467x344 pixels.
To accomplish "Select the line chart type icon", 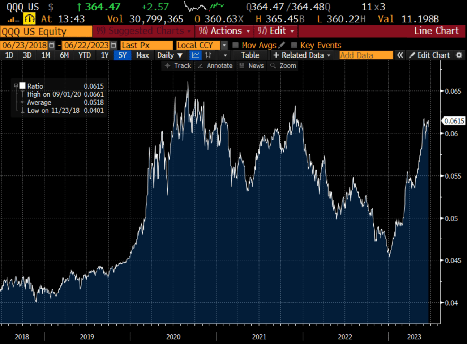I will (196, 55).
